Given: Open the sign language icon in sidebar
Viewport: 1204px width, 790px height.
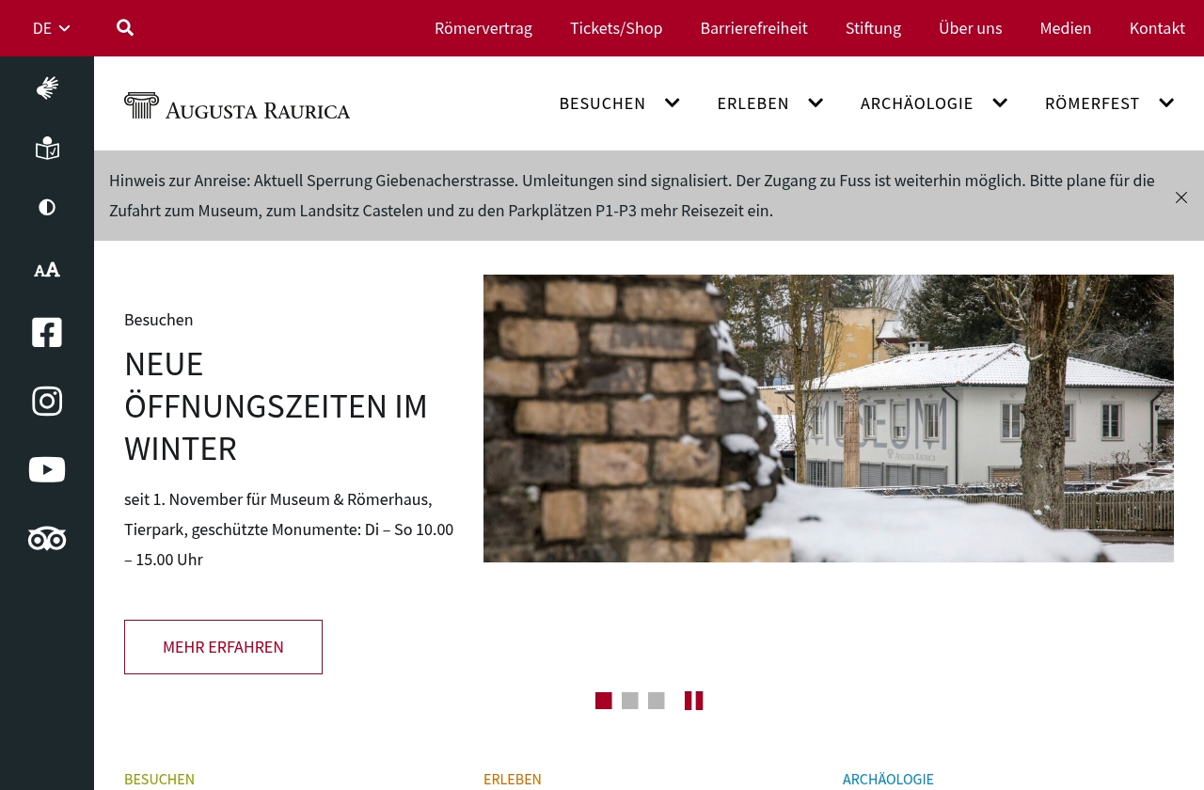Looking at the screenshot, I should (x=47, y=87).
